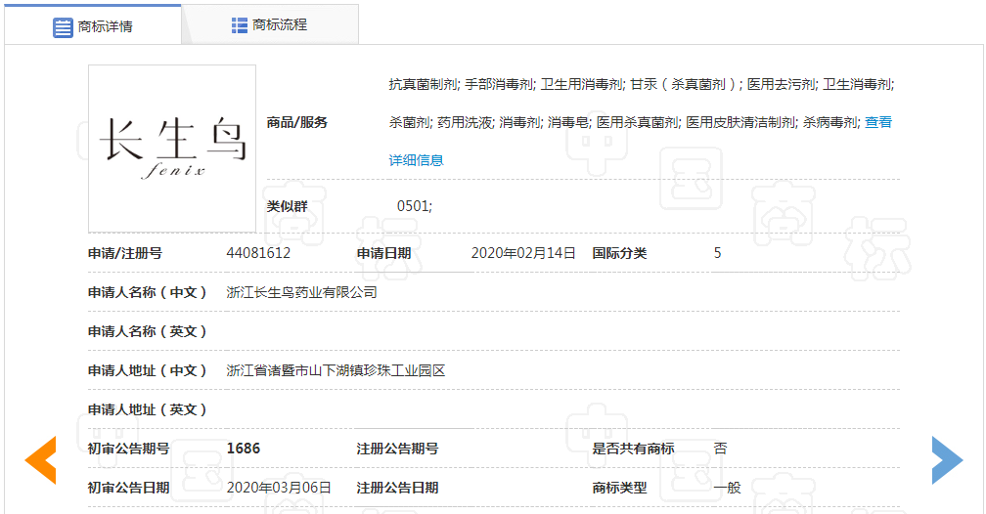Screen dimensions: 986x514
Task: Click the list icon on 商标详情 tab
Action: [63, 26]
